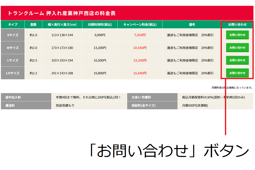Click the お問い合わせ column header
255x170 pixels.
coord(237,25)
